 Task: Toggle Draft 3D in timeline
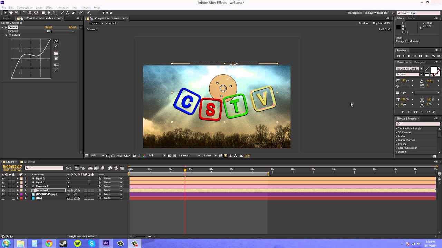coord(83,168)
